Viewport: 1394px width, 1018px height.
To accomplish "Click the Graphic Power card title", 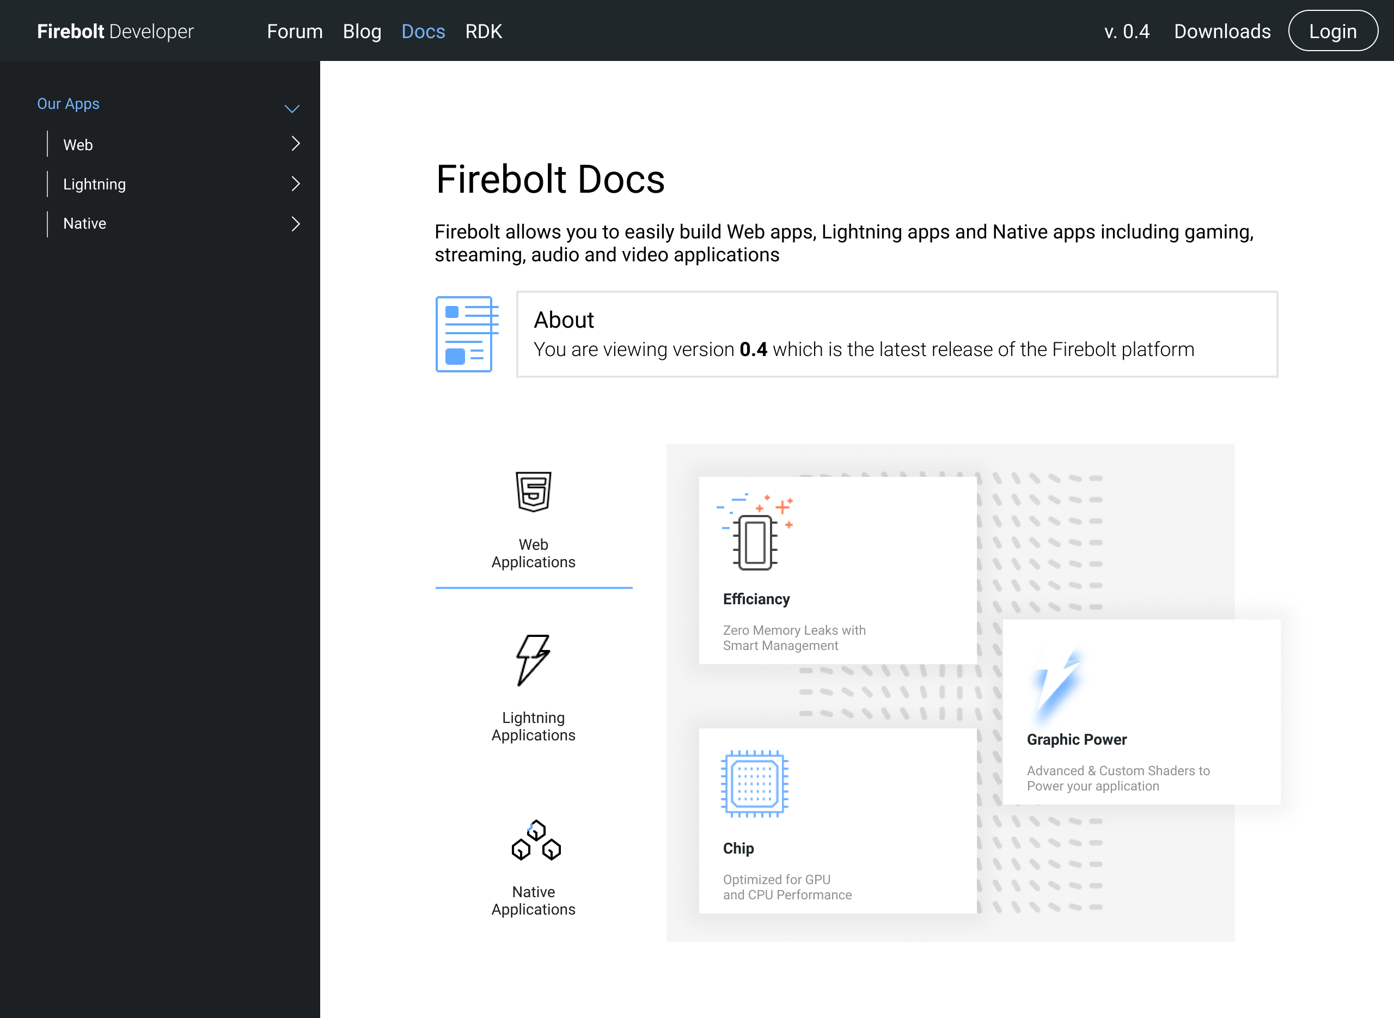I will pos(1077,739).
